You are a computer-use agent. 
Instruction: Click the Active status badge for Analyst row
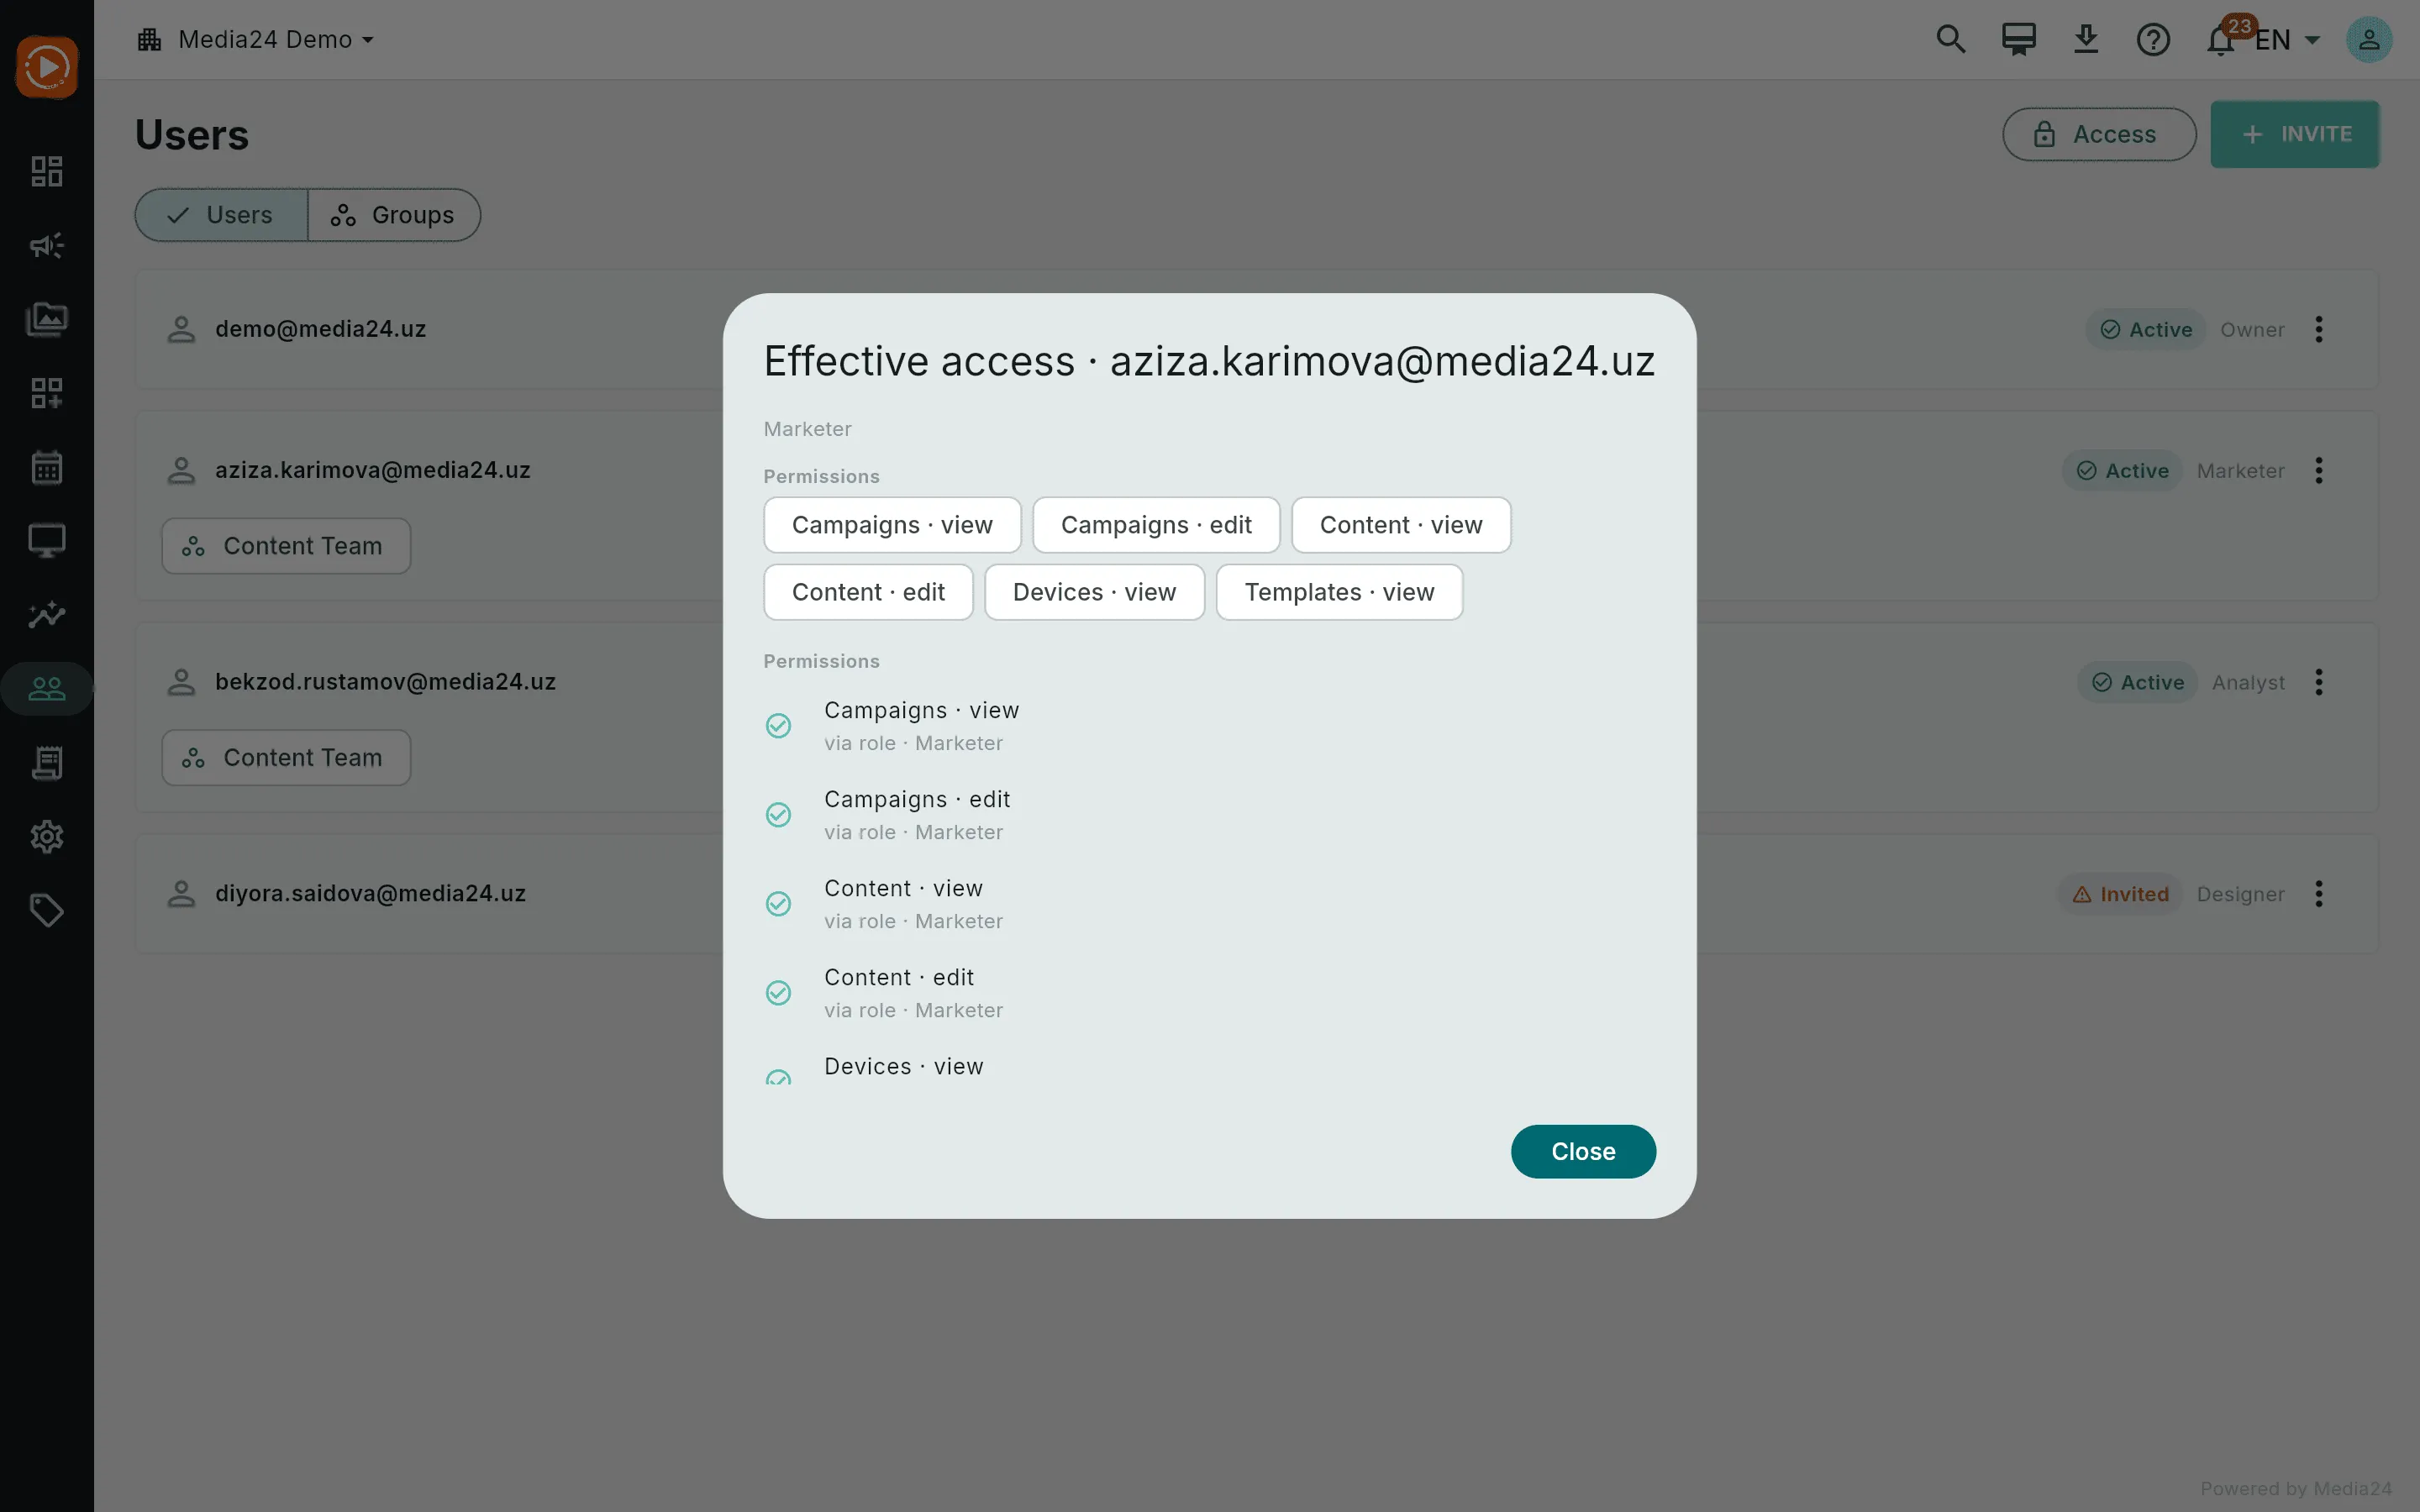pos(2137,682)
